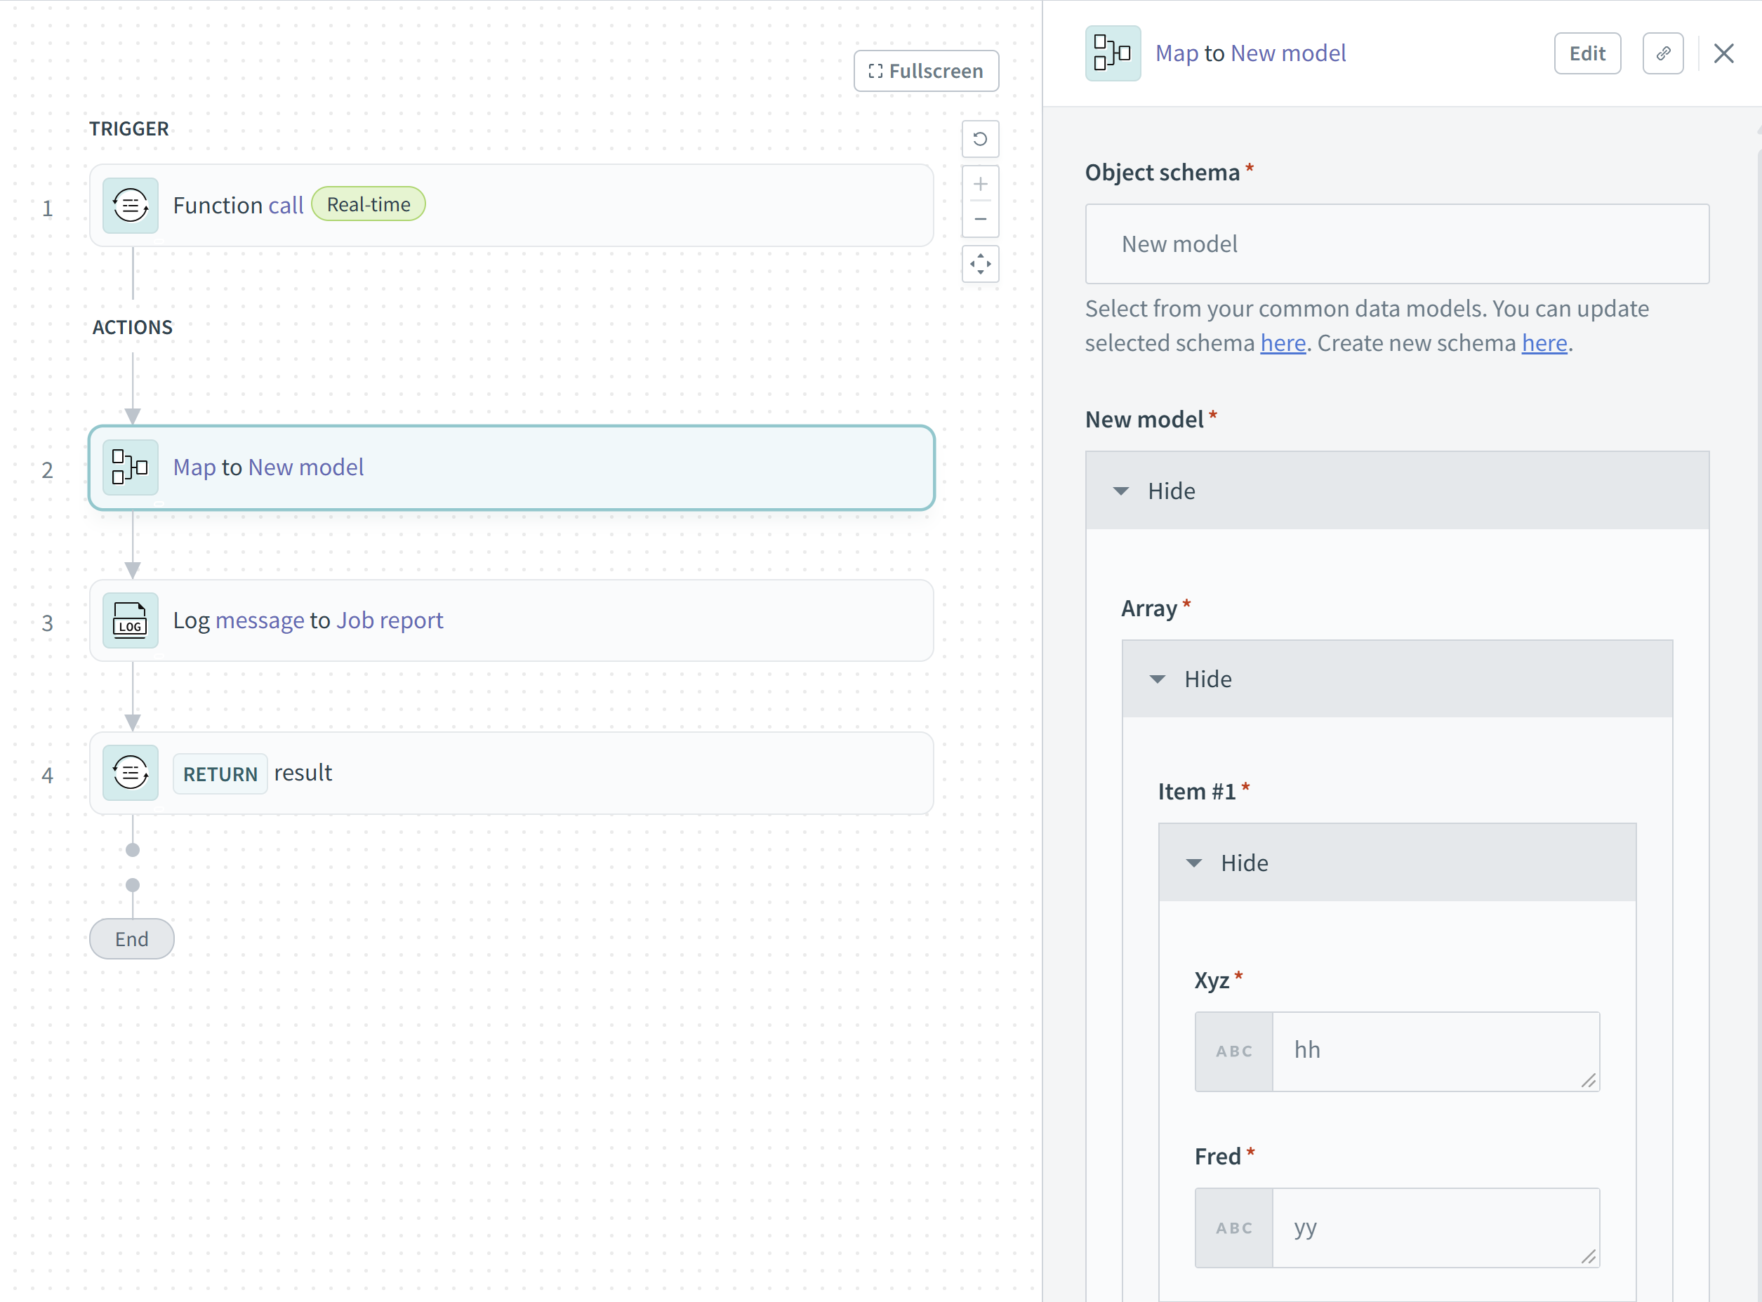Click the resize handle of the Xyz field
This screenshot has height=1302, width=1762.
[x=1589, y=1080]
